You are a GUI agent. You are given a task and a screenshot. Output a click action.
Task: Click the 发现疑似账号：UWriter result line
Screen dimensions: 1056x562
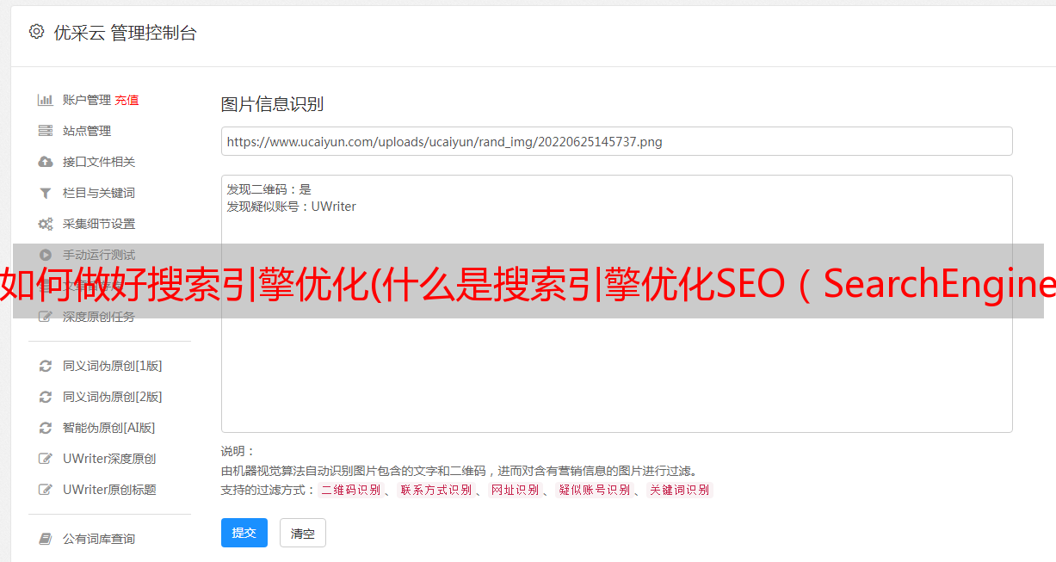292,207
